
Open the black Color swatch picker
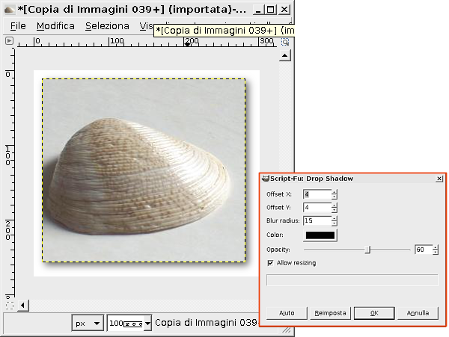pos(320,235)
